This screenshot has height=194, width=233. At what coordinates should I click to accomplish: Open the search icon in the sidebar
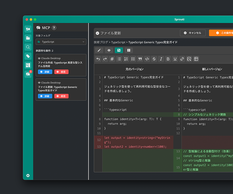28,47
